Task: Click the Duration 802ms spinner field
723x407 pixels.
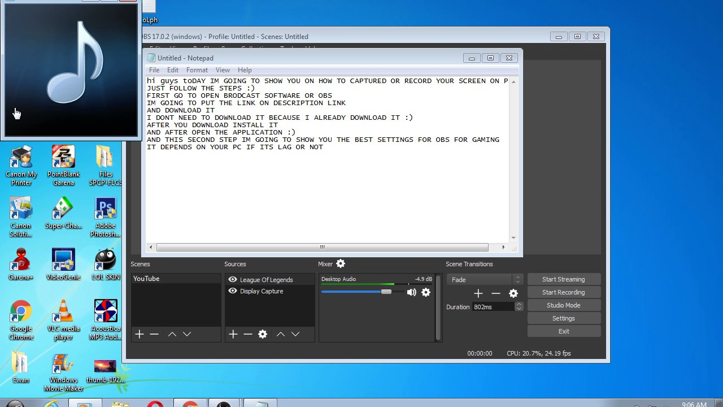Action: (498, 306)
